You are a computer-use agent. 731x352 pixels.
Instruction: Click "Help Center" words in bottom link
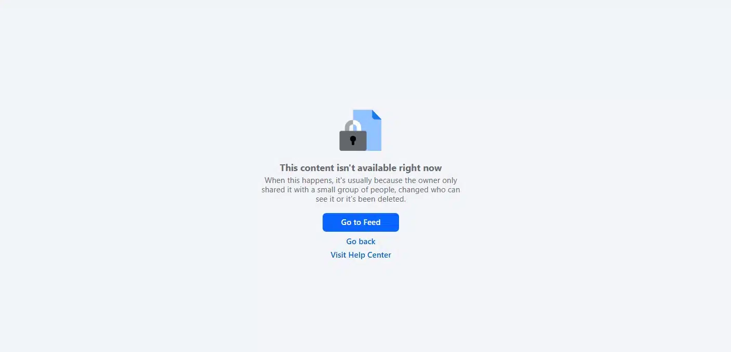(369, 255)
